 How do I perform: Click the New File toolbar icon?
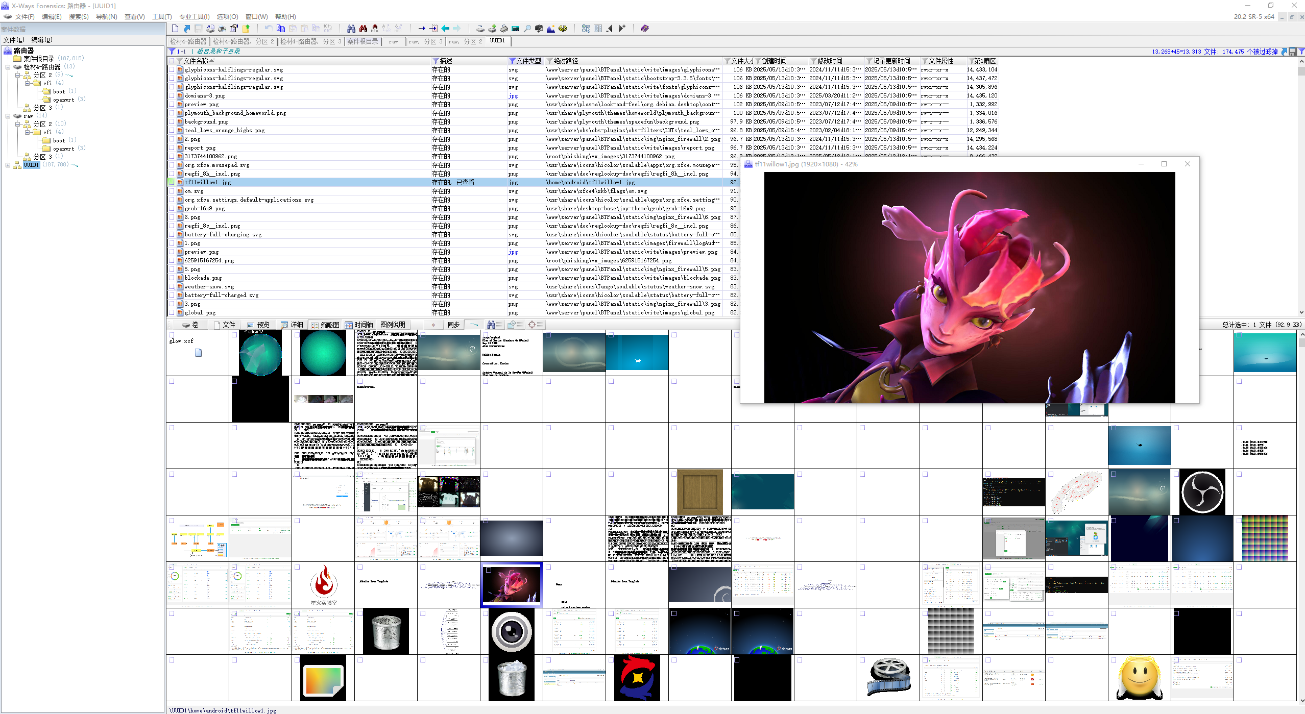(175, 29)
